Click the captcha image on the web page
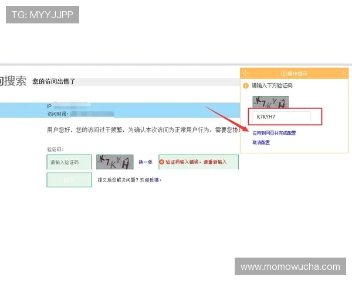352x281 pixels. coord(115,162)
